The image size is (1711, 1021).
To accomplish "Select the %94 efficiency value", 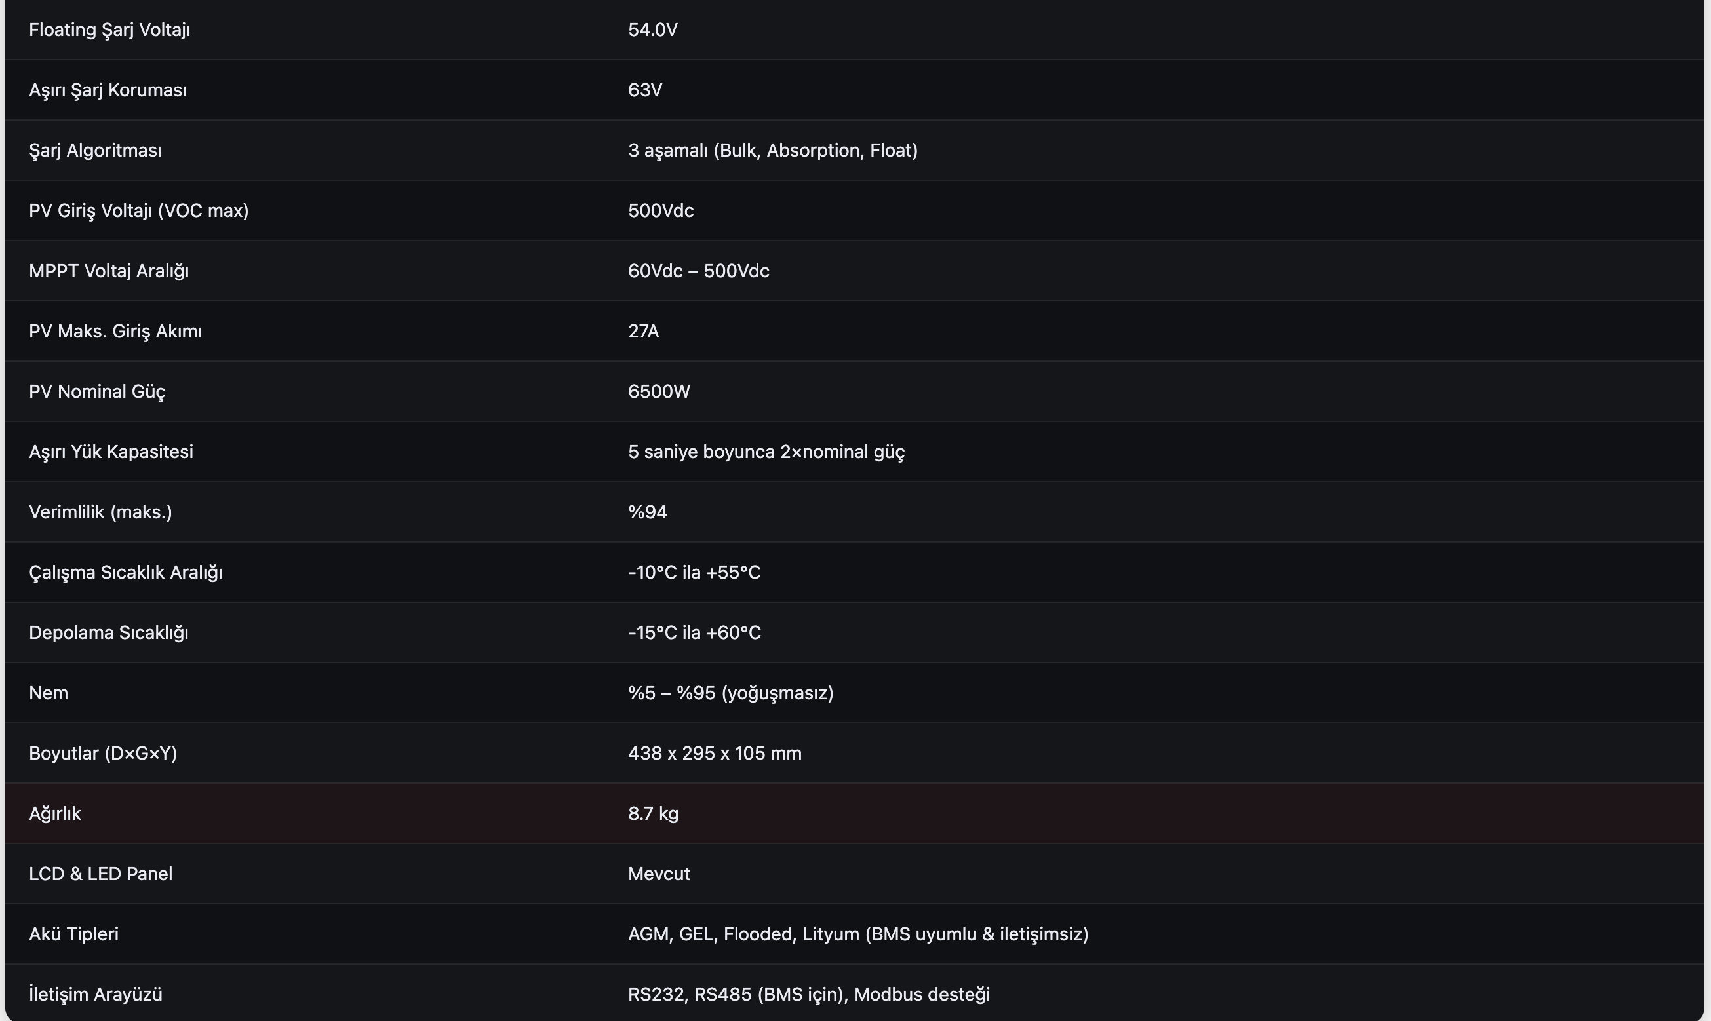I will pyautogui.click(x=647, y=512).
